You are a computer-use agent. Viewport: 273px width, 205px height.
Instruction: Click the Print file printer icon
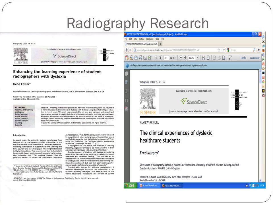tap(140, 58)
